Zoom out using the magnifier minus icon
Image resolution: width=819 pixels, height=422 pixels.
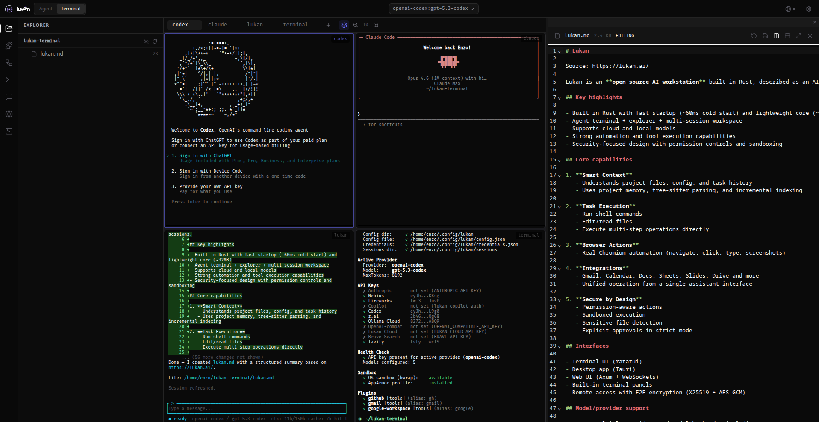[355, 25]
